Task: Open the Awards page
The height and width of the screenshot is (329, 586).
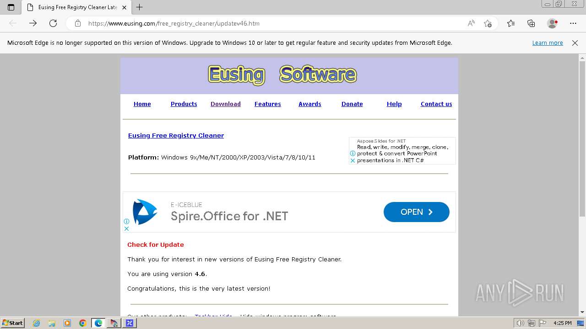Action: coord(310,104)
